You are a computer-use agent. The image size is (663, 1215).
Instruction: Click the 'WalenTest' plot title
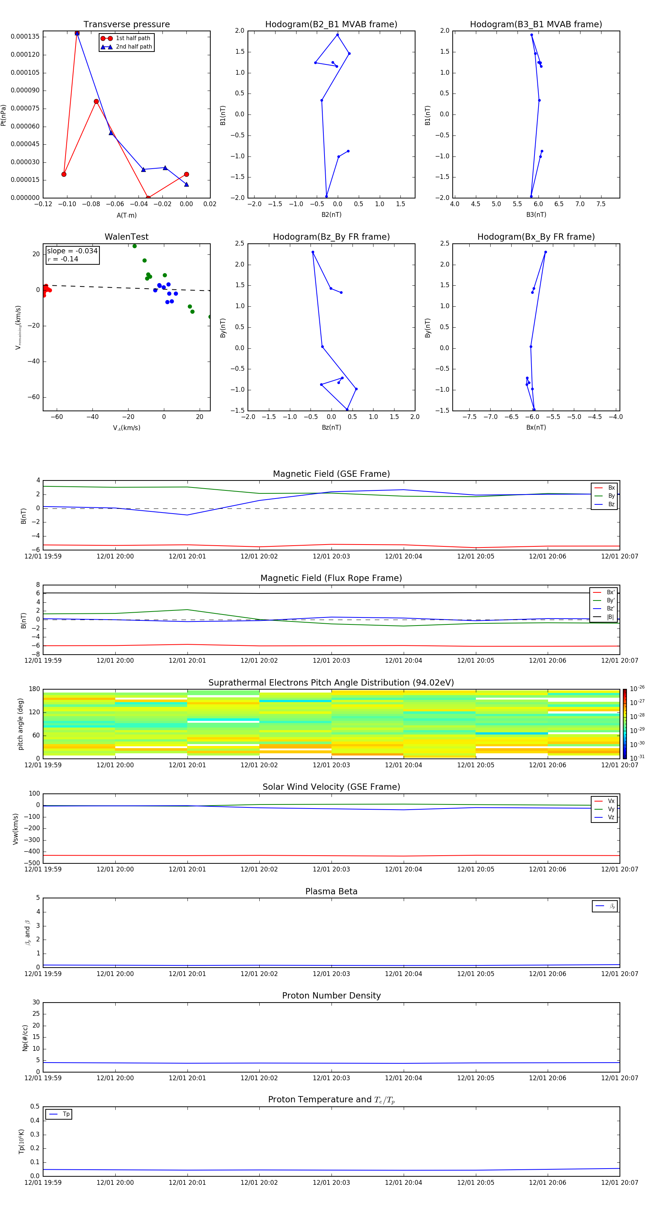point(126,237)
